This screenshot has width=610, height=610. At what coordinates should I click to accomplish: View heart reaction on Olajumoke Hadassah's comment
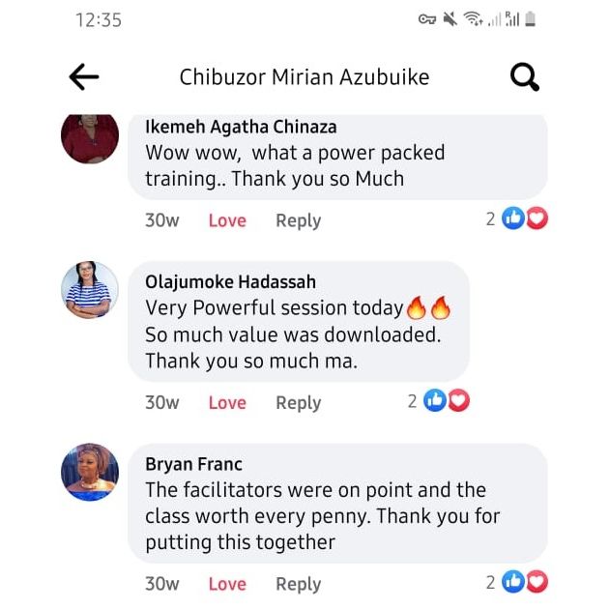458,400
